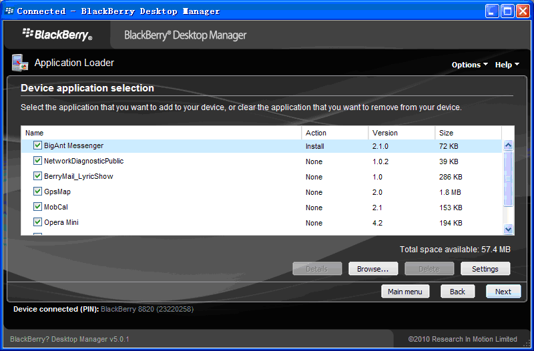The height and width of the screenshot is (351, 534).
Task: Click scrollbar up arrow in application list
Action: pyautogui.click(x=508, y=145)
